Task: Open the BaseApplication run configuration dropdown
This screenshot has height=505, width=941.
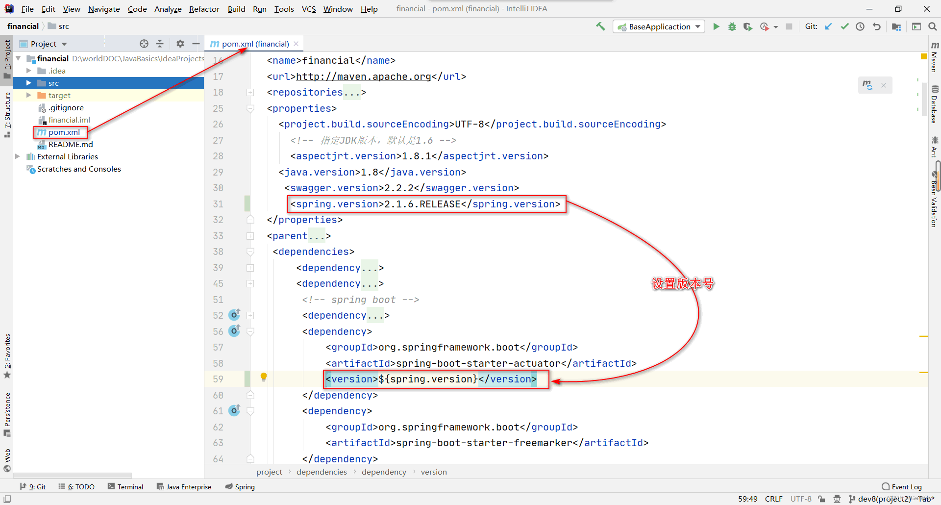Action: click(698, 26)
